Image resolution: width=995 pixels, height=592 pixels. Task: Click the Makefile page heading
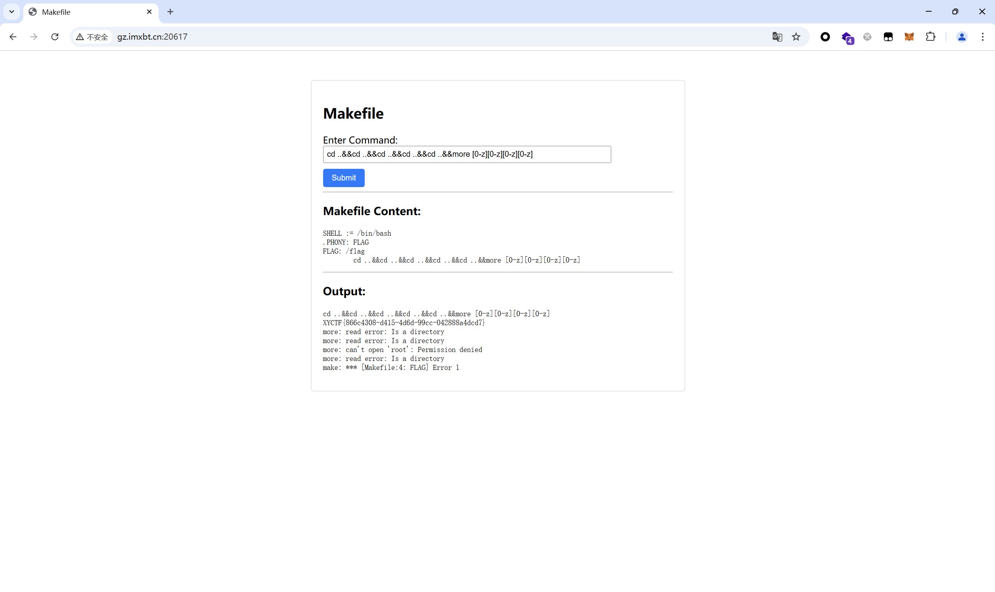pyautogui.click(x=353, y=113)
